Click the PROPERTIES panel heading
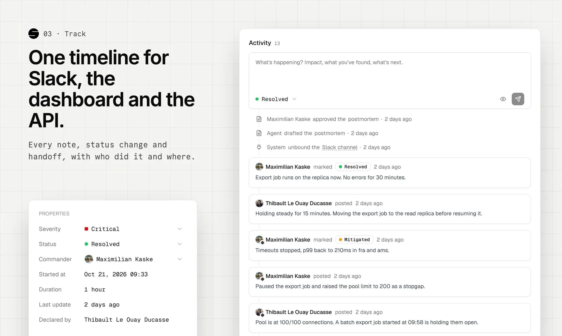Image resolution: width=562 pixels, height=336 pixels. [x=54, y=214]
